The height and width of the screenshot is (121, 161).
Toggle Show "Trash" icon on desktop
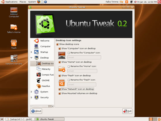click(59, 76)
